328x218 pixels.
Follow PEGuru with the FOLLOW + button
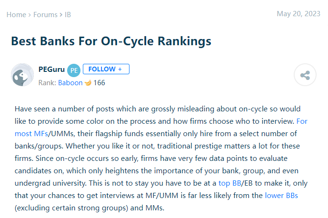[106, 69]
